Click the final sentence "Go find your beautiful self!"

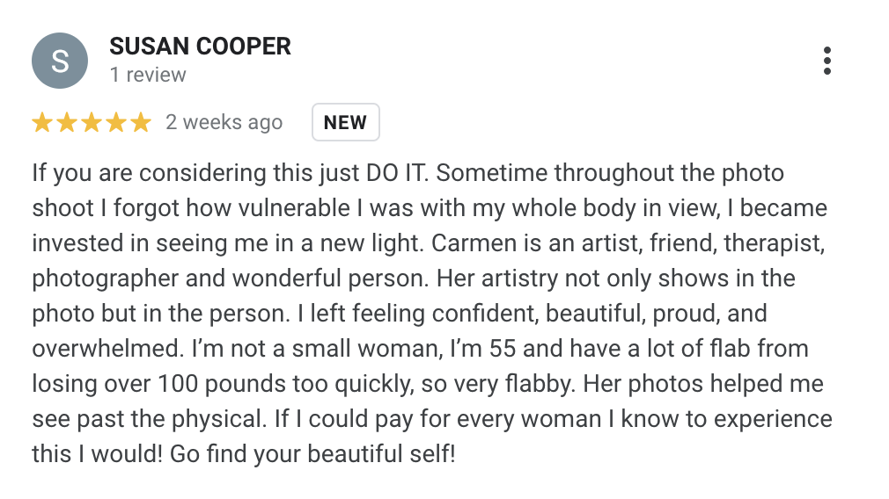pyautogui.click(x=312, y=454)
